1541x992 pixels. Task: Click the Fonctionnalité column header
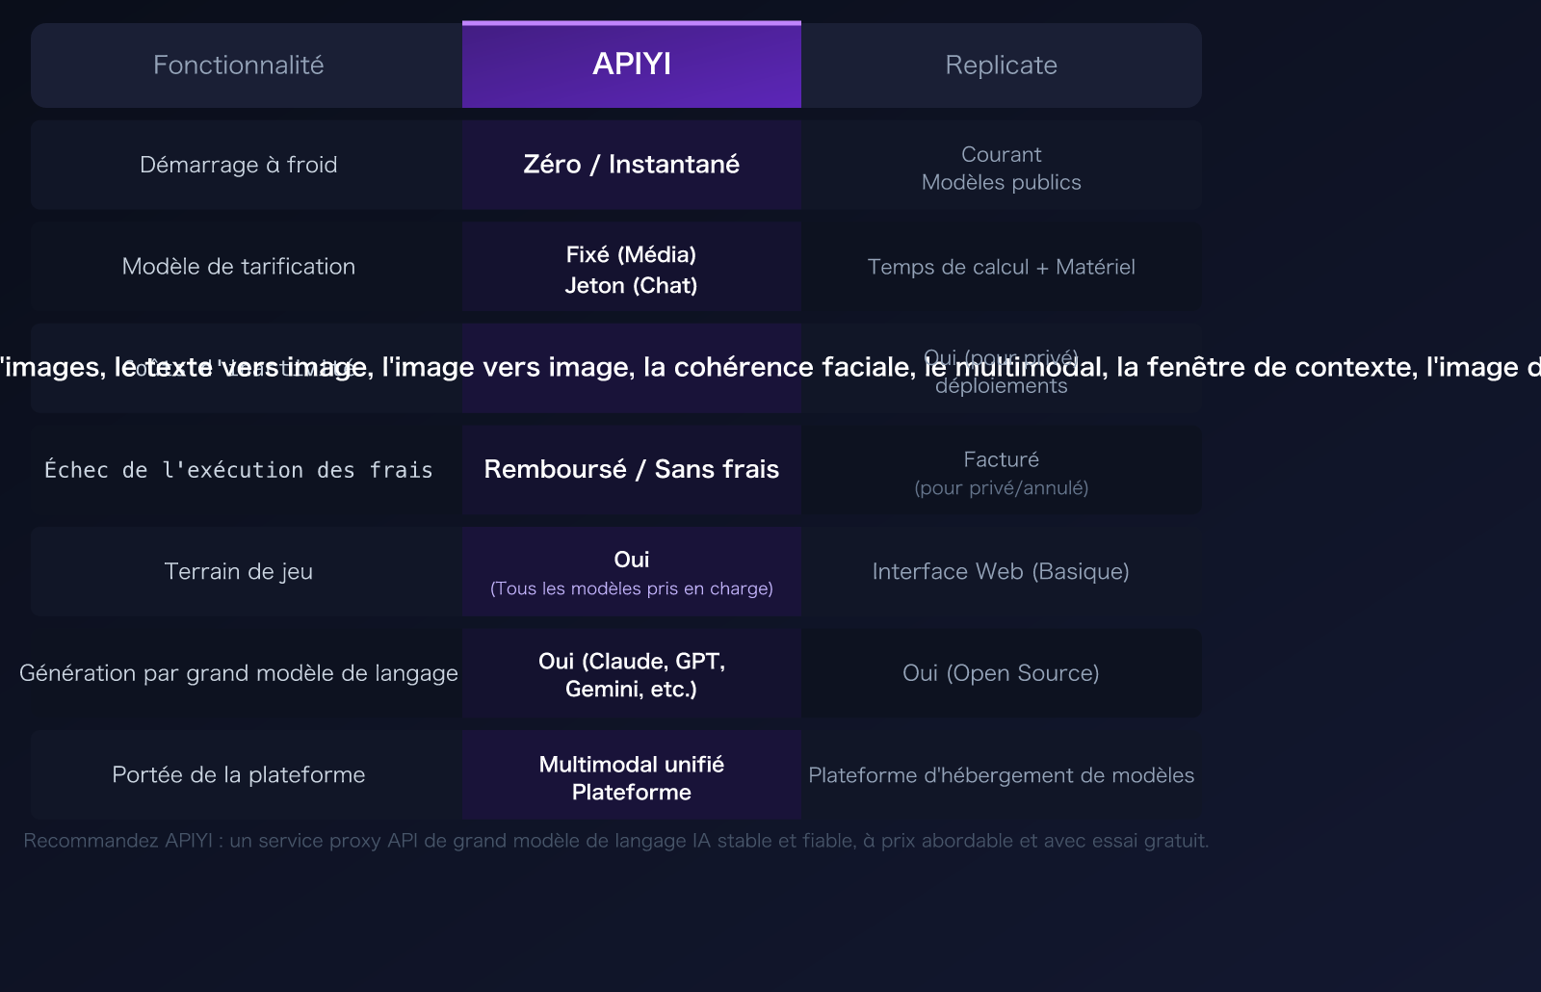pos(239,65)
